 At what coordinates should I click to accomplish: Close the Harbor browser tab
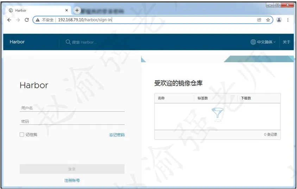(x=67, y=11)
